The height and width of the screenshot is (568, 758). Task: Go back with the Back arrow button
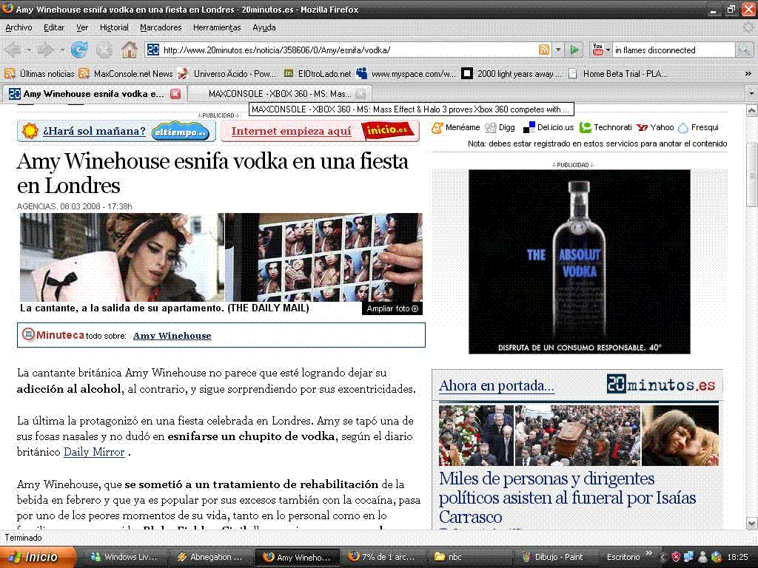tap(13, 50)
